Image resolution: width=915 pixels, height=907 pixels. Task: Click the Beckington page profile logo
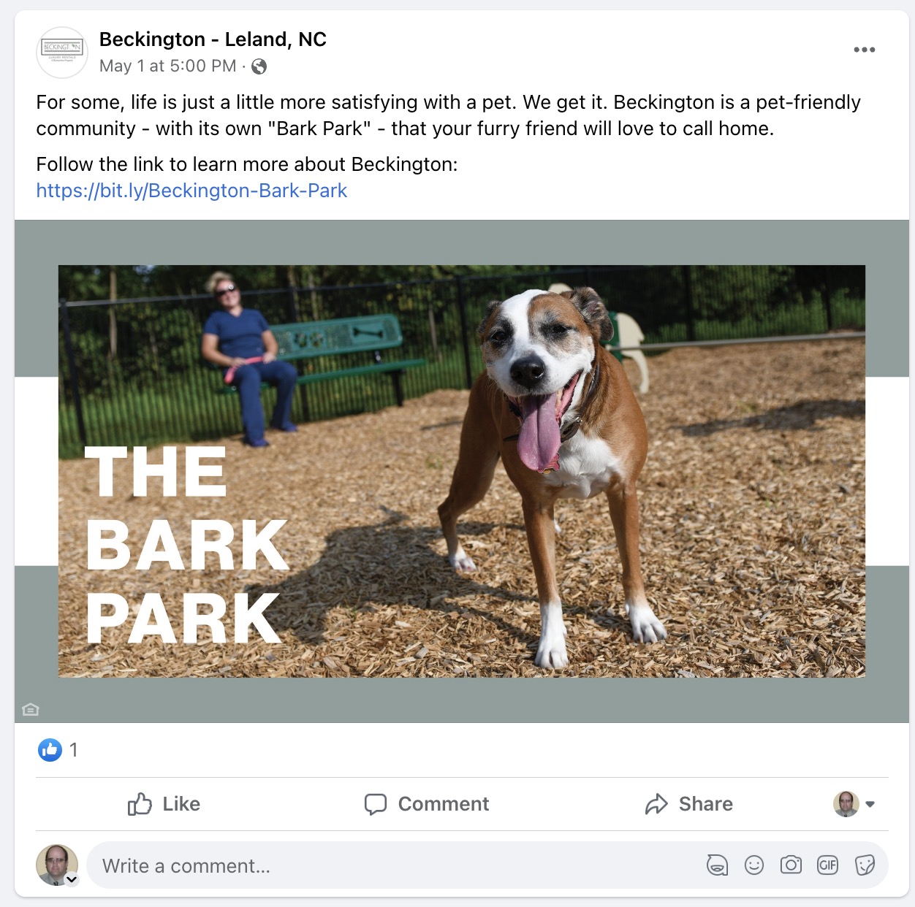(x=62, y=52)
